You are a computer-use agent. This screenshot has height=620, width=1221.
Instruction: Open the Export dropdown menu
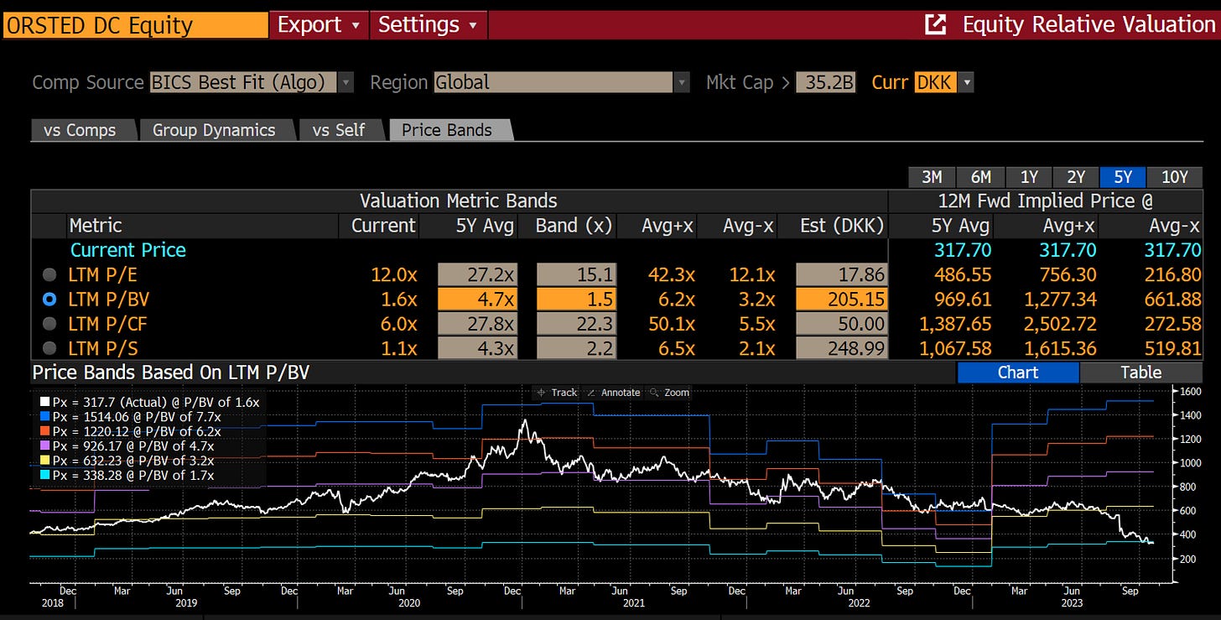(319, 24)
